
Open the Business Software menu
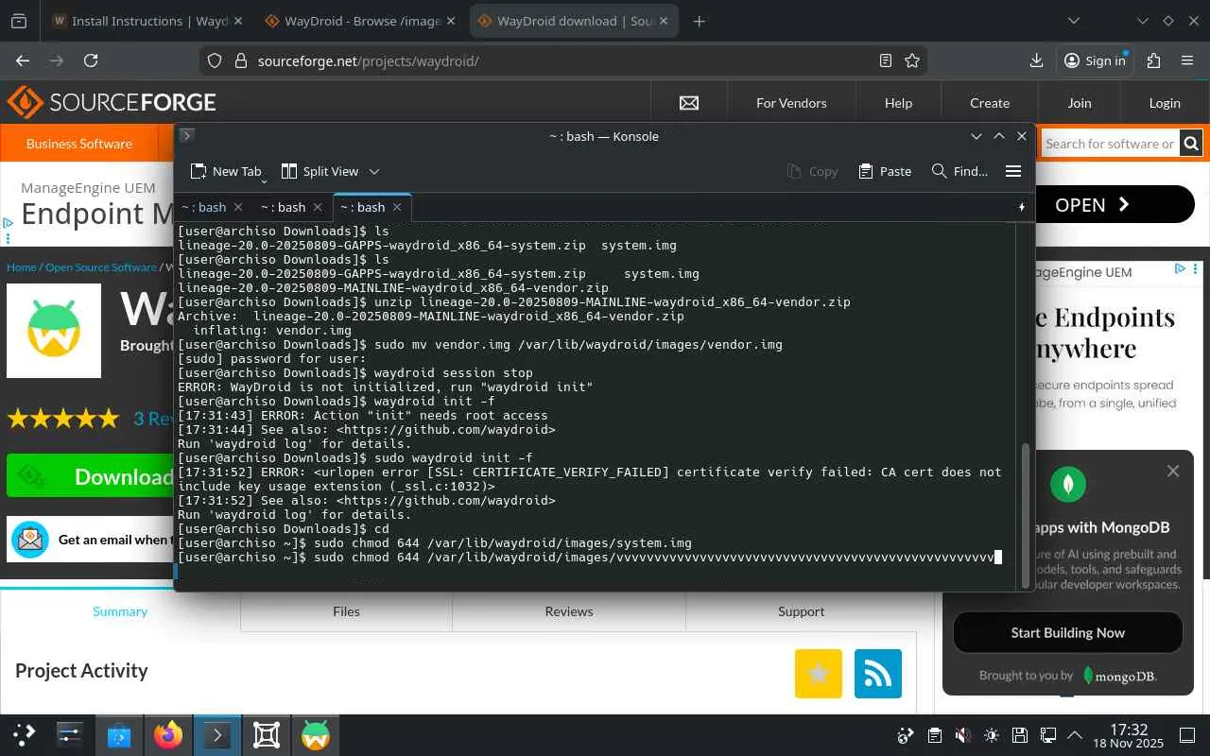tap(79, 144)
